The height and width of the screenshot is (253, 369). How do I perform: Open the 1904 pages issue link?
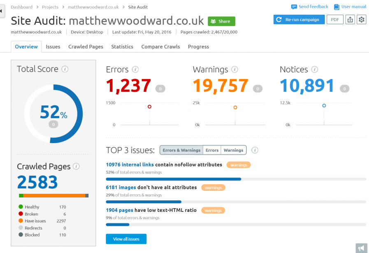119,210
